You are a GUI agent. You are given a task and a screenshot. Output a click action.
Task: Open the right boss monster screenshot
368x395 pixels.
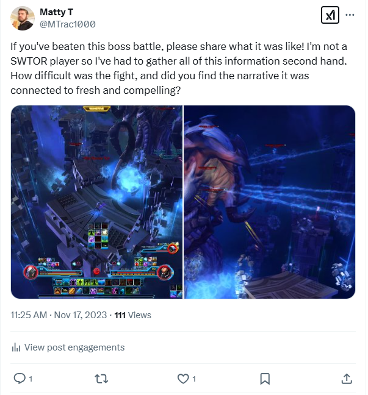pos(269,202)
